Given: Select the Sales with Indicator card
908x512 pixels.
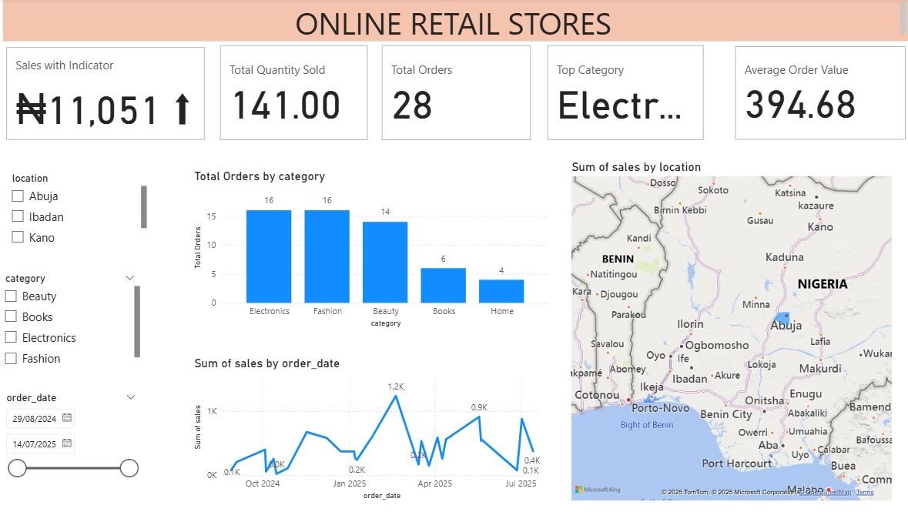Looking at the screenshot, I should [106, 93].
